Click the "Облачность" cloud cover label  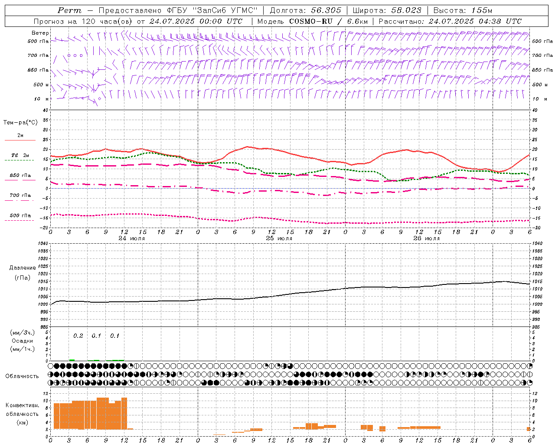pos(22,376)
